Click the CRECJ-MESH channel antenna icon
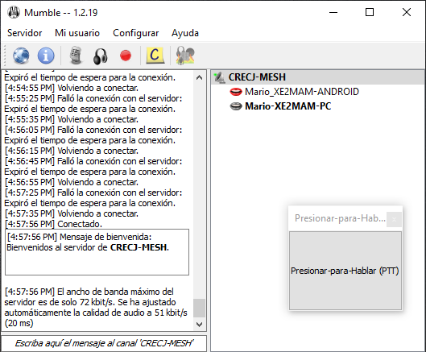Screen dimensions: 426x352 [219, 77]
